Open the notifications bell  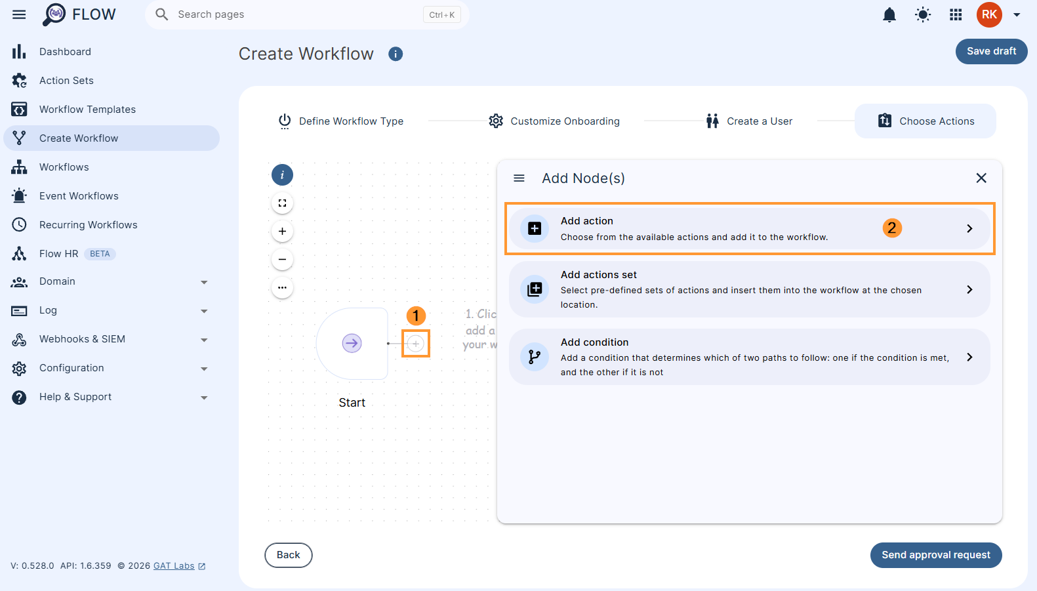point(889,14)
